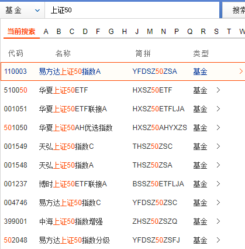Click the arrow beside 天弘上证50指数C
The image size is (245, 249).
(x=218, y=146)
